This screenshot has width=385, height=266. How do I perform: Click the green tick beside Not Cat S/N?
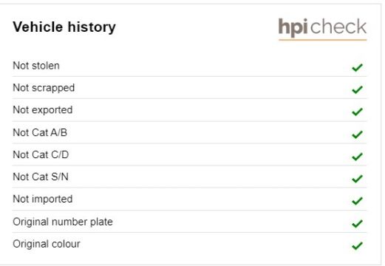point(357,179)
